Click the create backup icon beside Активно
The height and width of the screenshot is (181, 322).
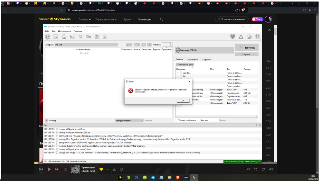tap(149, 44)
